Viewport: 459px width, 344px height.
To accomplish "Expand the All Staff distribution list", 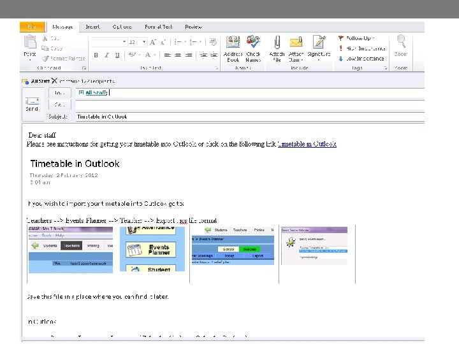I will (81, 92).
